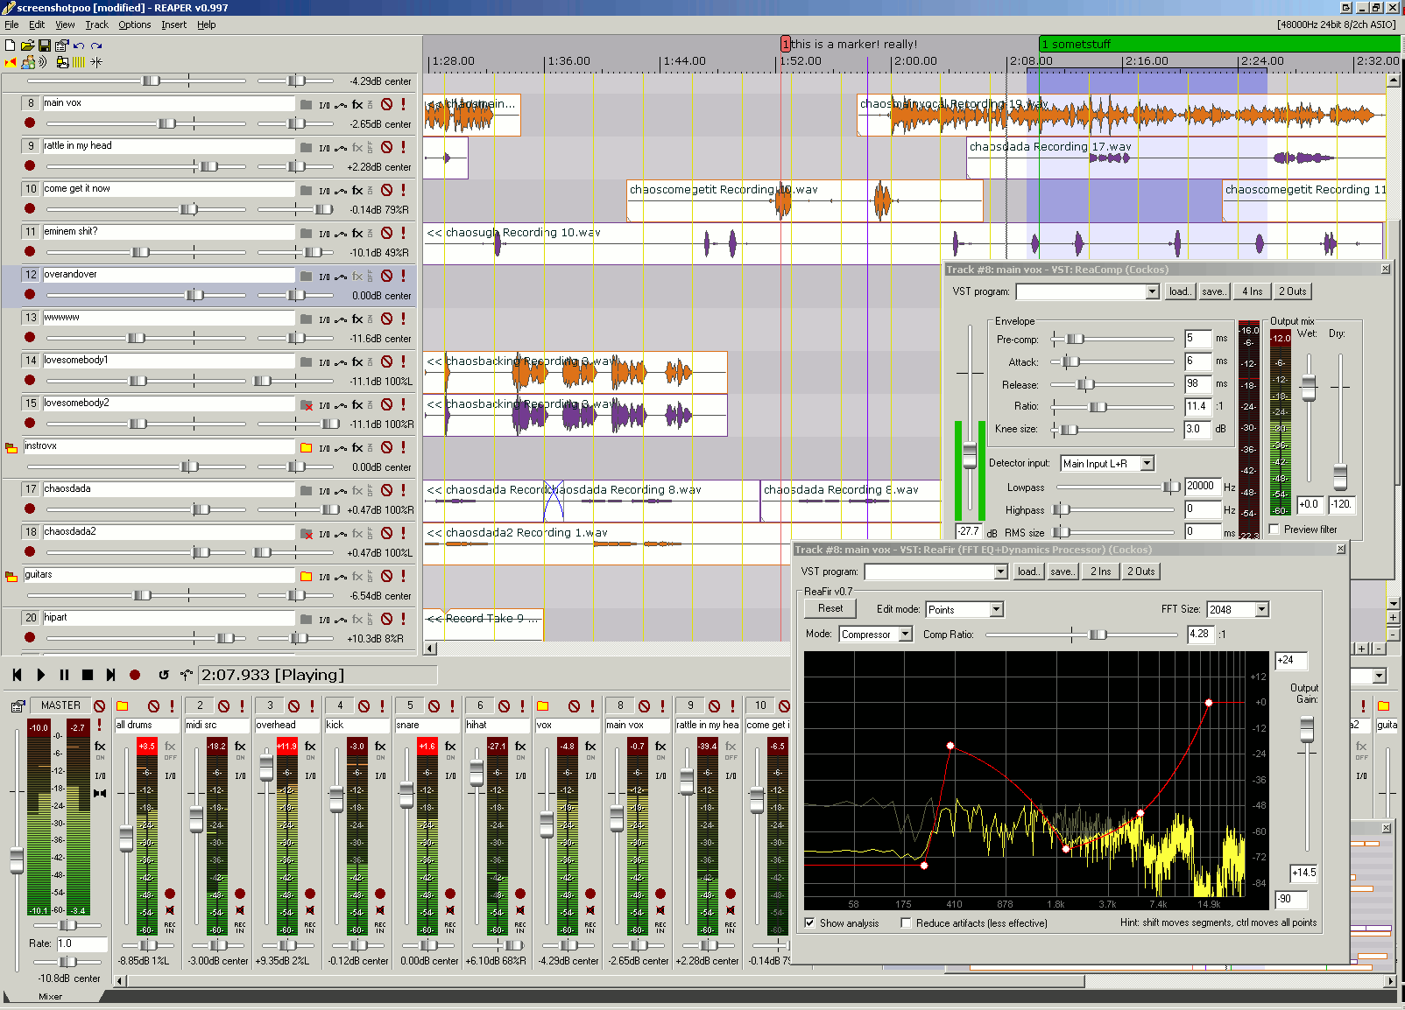The height and width of the screenshot is (1010, 1405).
Task: Enable Reduce artifacts checkbox
Action: [907, 922]
